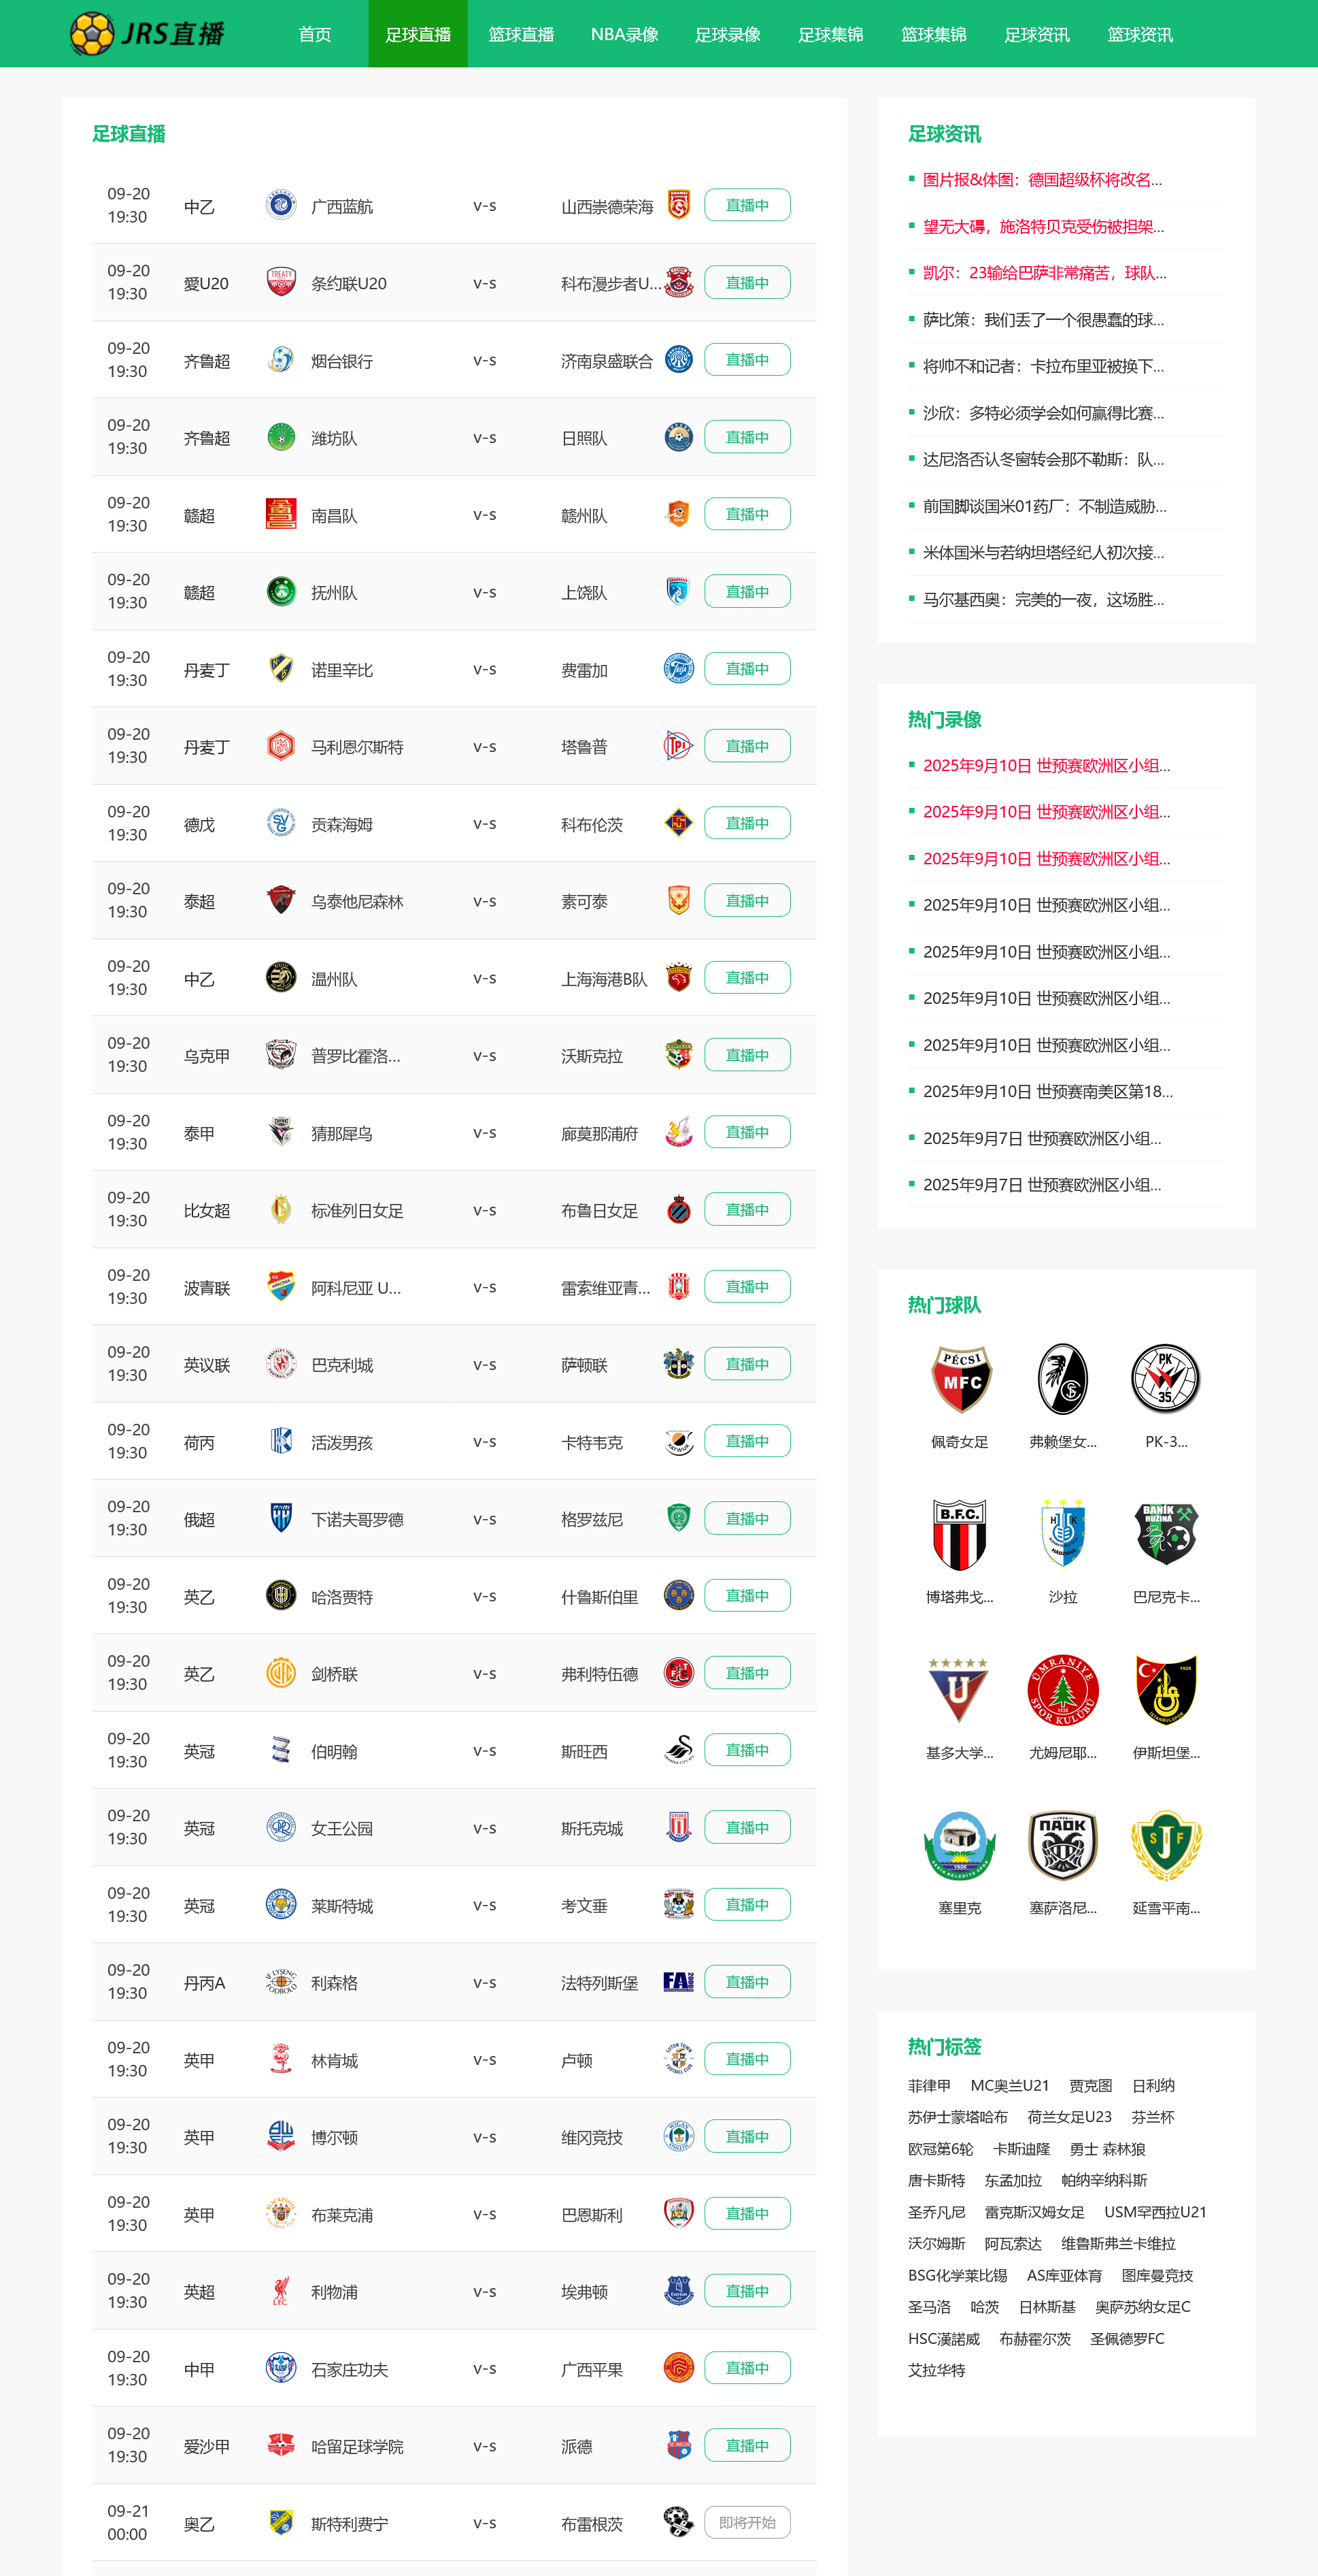Click the 塞萨洛尼基 PAOK team logo
The height and width of the screenshot is (2576, 1318).
[1062, 1845]
